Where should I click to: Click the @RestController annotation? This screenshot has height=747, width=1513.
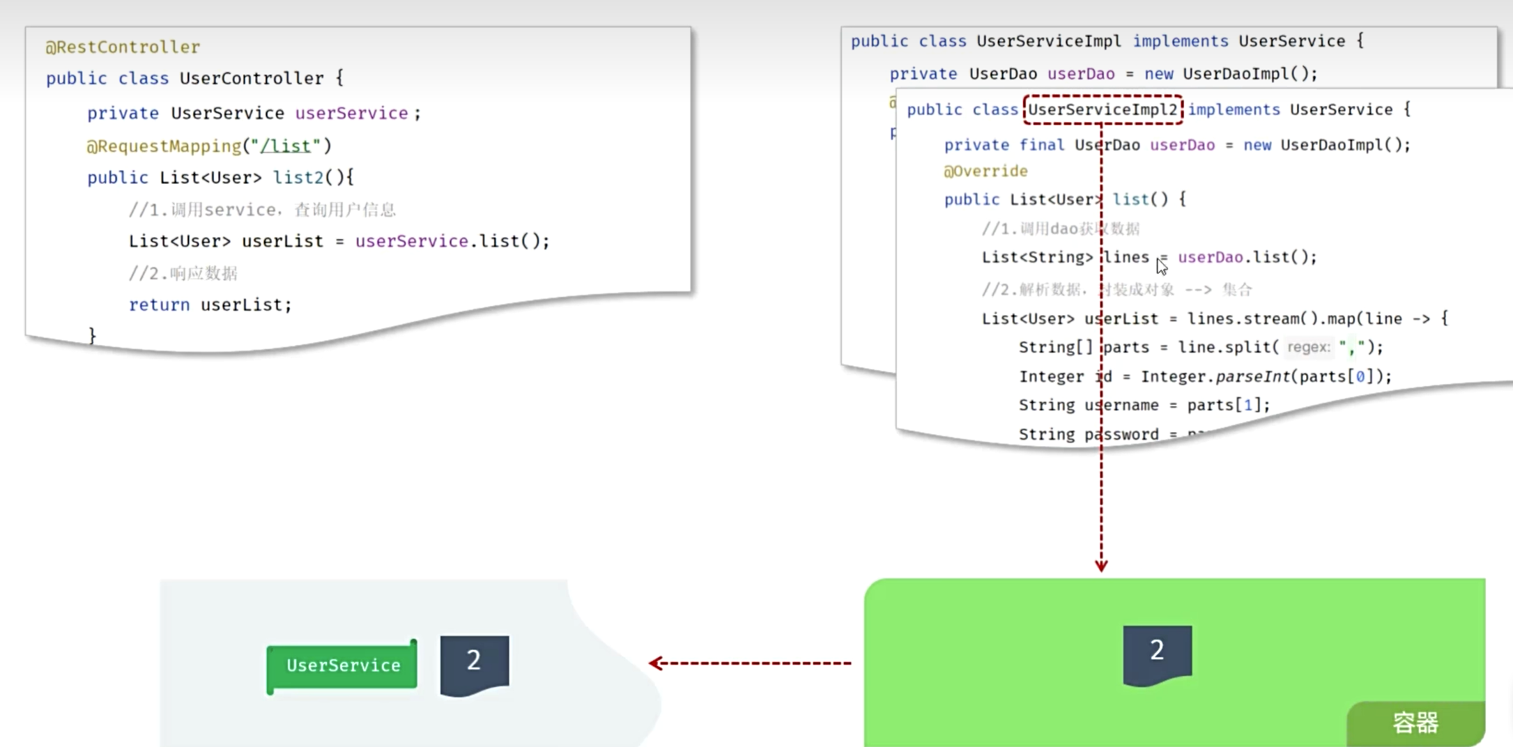(x=122, y=47)
